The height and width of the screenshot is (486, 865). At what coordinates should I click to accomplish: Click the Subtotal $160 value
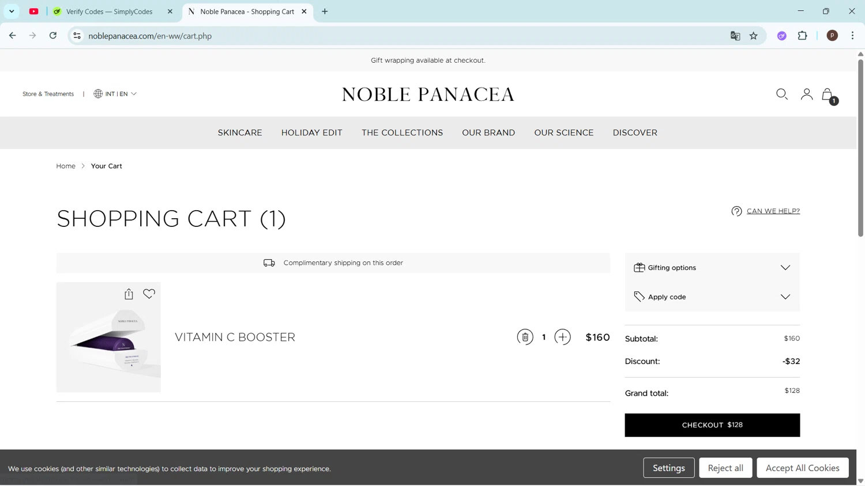click(x=792, y=339)
